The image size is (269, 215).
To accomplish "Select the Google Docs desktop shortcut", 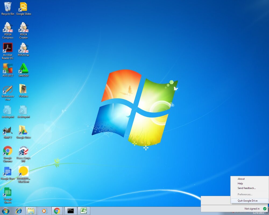I will coord(8,173).
